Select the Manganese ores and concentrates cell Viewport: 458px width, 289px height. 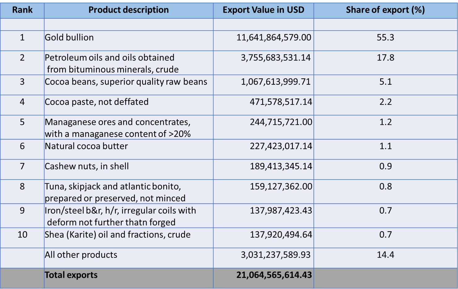(x=118, y=128)
